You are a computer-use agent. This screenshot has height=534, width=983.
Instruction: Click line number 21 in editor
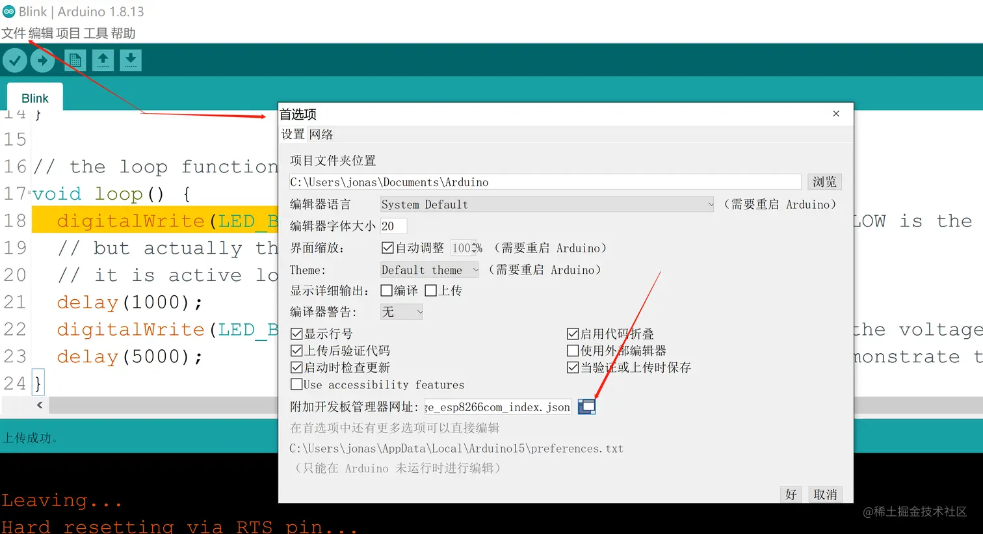(15, 302)
